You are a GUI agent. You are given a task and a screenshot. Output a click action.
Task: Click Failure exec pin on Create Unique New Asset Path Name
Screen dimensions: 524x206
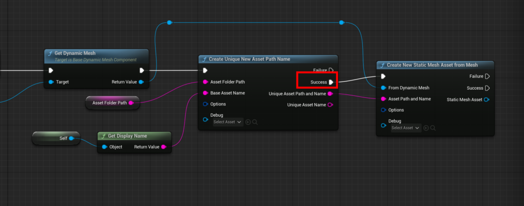(331, 70)
